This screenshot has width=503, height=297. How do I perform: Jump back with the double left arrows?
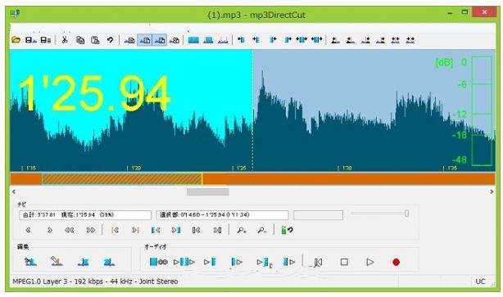[x=70, y=230]
